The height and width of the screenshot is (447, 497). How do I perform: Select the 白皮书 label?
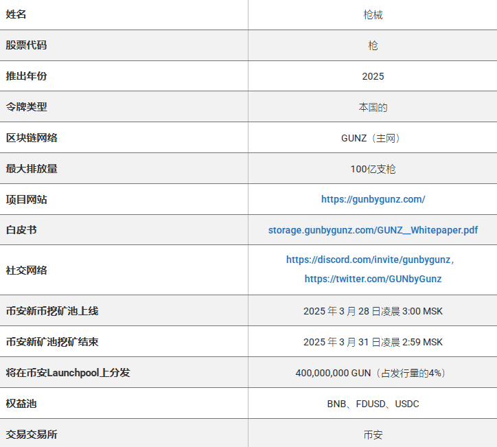click(21, 230)
